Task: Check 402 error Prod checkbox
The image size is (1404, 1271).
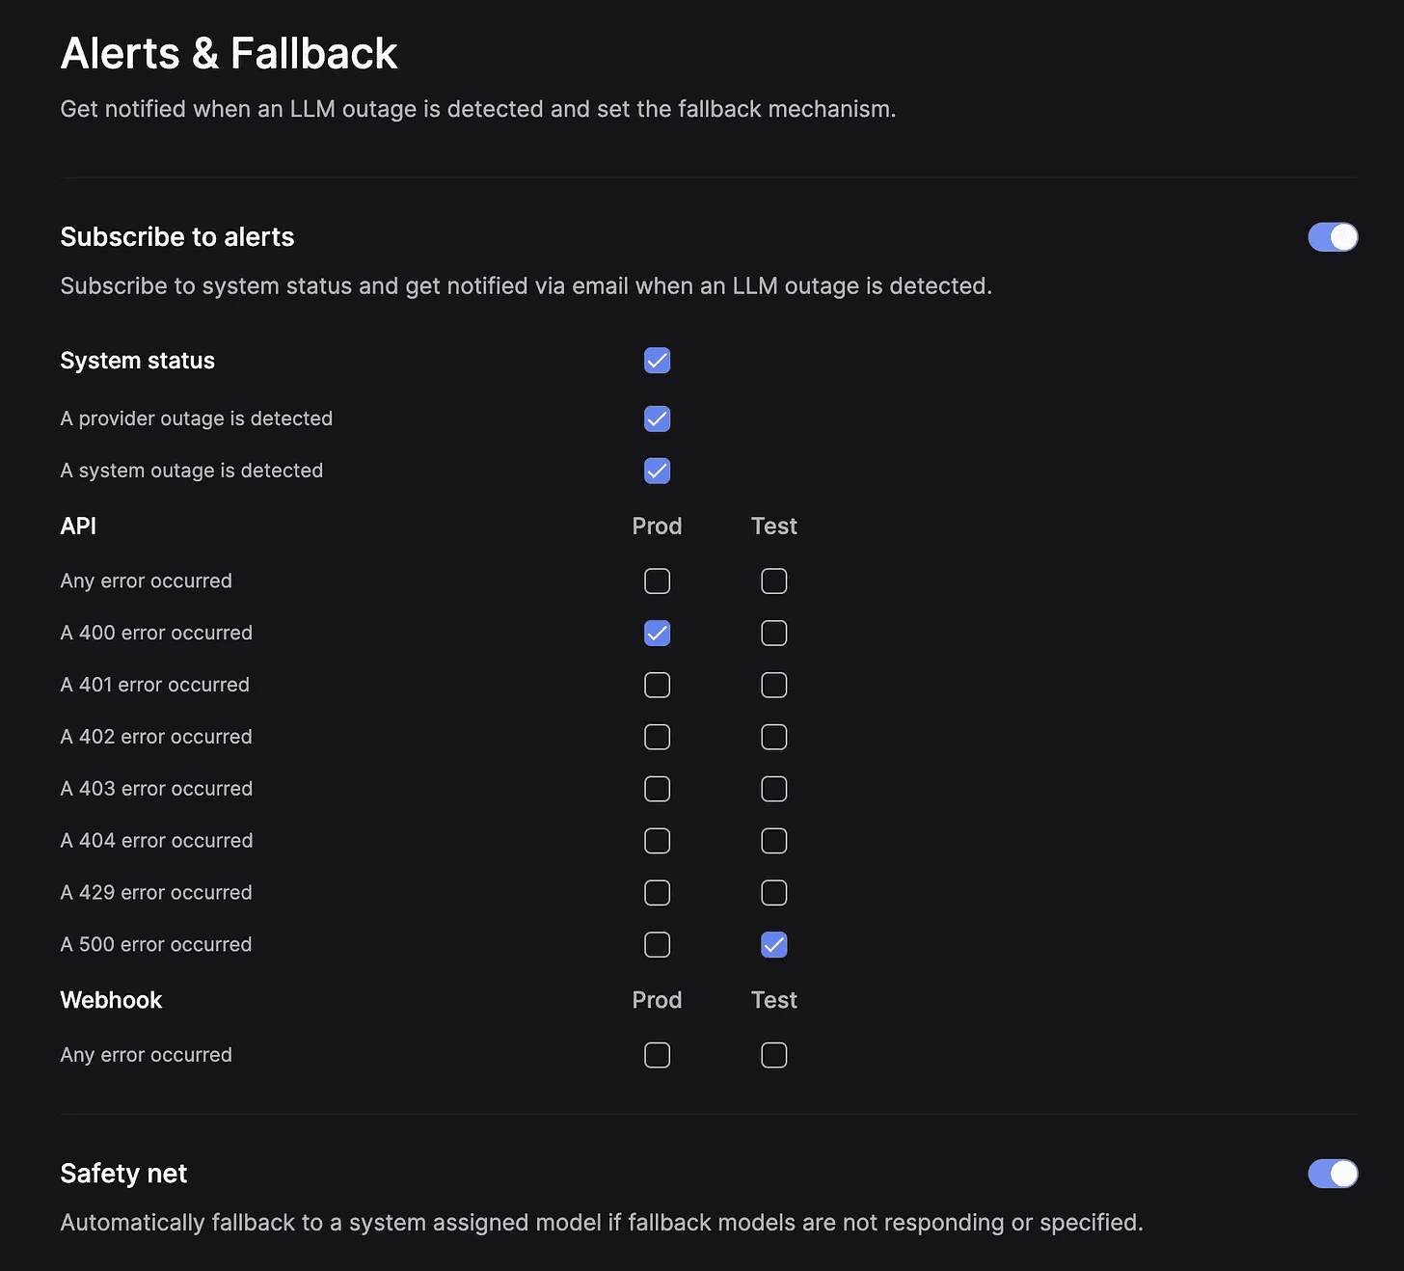Action: coord(657,738)
